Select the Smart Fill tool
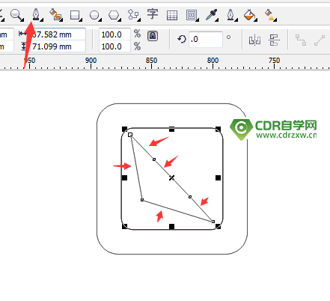 pyautogui.click(x=55, y=14)
